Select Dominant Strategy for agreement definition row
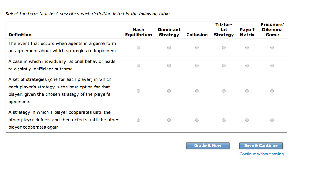320x185 pixels. tap(169, 48)
